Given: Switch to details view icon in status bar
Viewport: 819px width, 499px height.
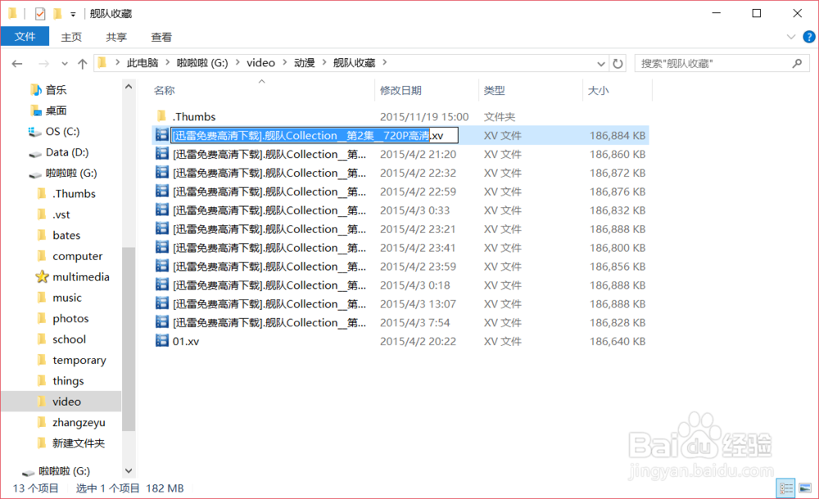Looking at the screenshot, I should [x=786, y=488].
